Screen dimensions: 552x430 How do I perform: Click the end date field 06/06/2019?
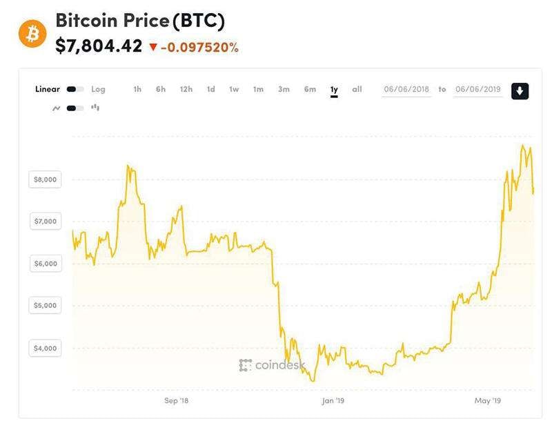click(478, 89)
